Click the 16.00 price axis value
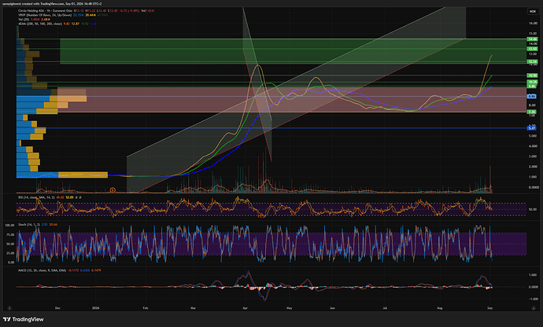Screen dimensions: 543x327 click(x=533, y=23)
